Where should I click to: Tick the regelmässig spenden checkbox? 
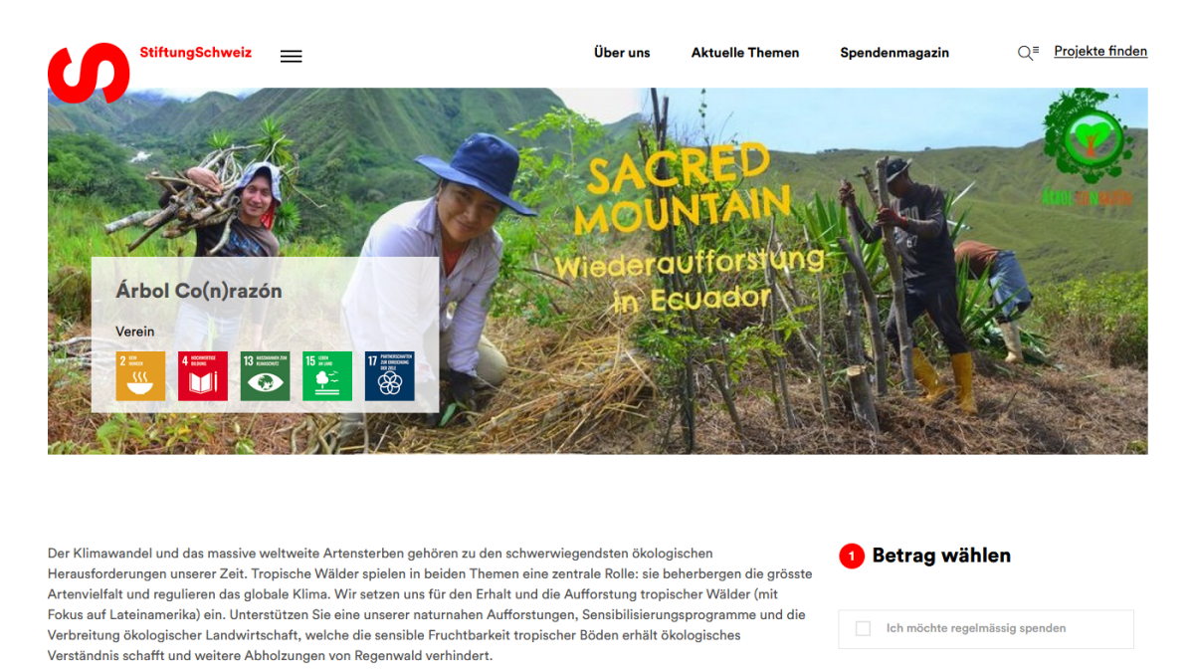click(863, 628)
